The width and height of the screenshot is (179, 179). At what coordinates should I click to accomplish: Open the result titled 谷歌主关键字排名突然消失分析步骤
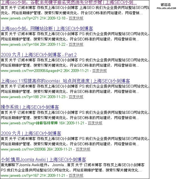point(69,2)
